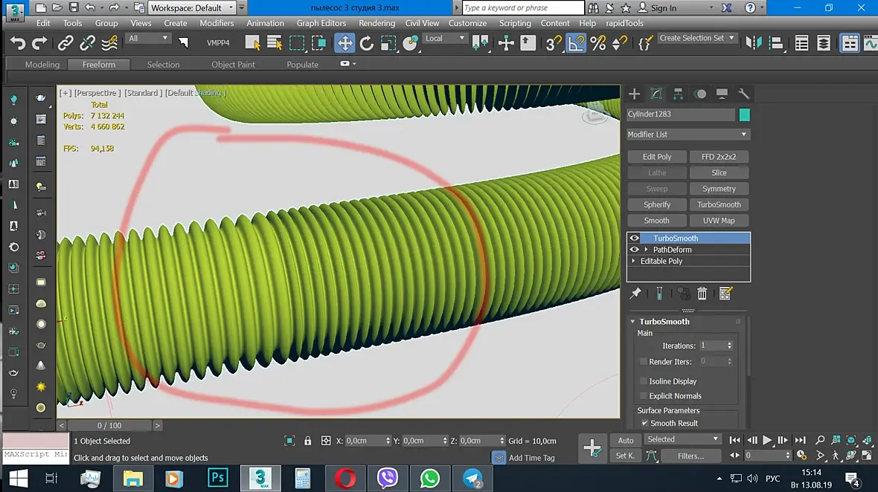Check the Explicit Normals option
878x492 pixels.
(x=644, y=396)
